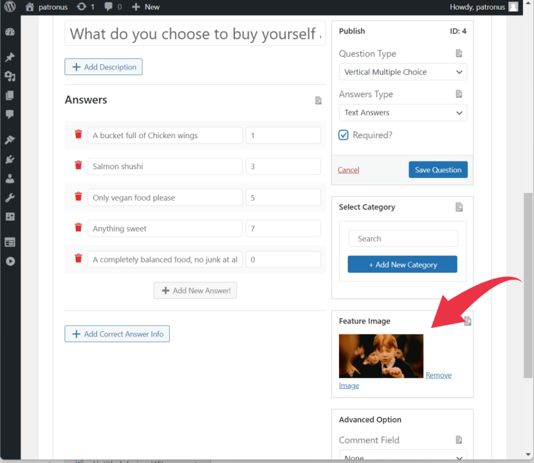Viewport: 534px width, 463px height.
Task: Click the Feature Image thumbnail
Action: [381, 356]
